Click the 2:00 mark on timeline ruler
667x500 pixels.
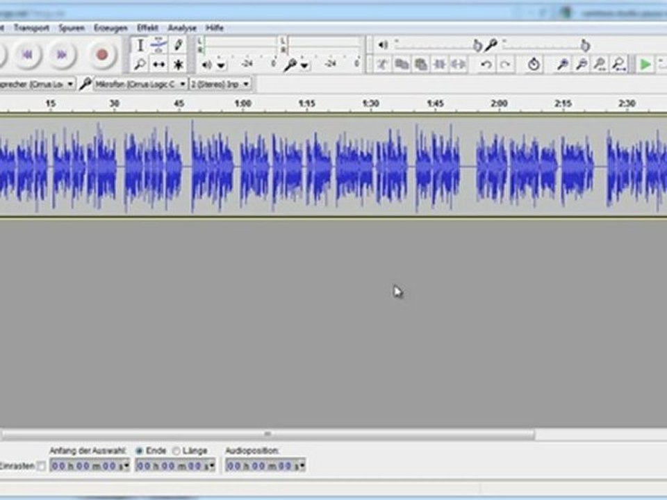[x=499, y=103]
